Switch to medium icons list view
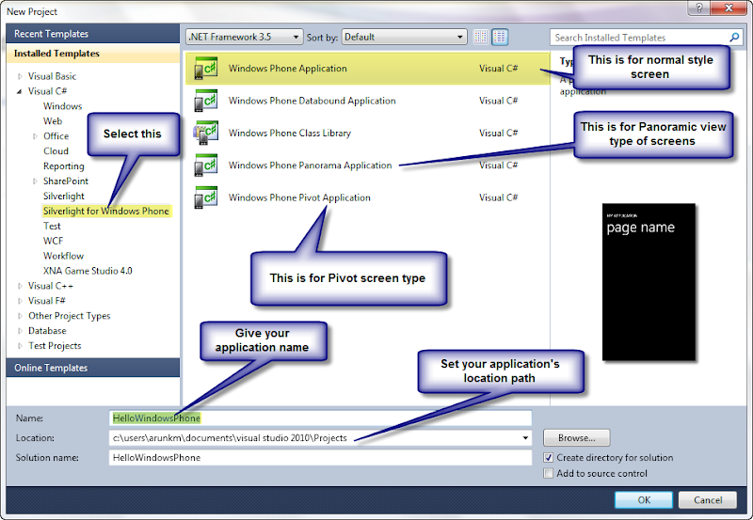 click(x=500, y=37)
